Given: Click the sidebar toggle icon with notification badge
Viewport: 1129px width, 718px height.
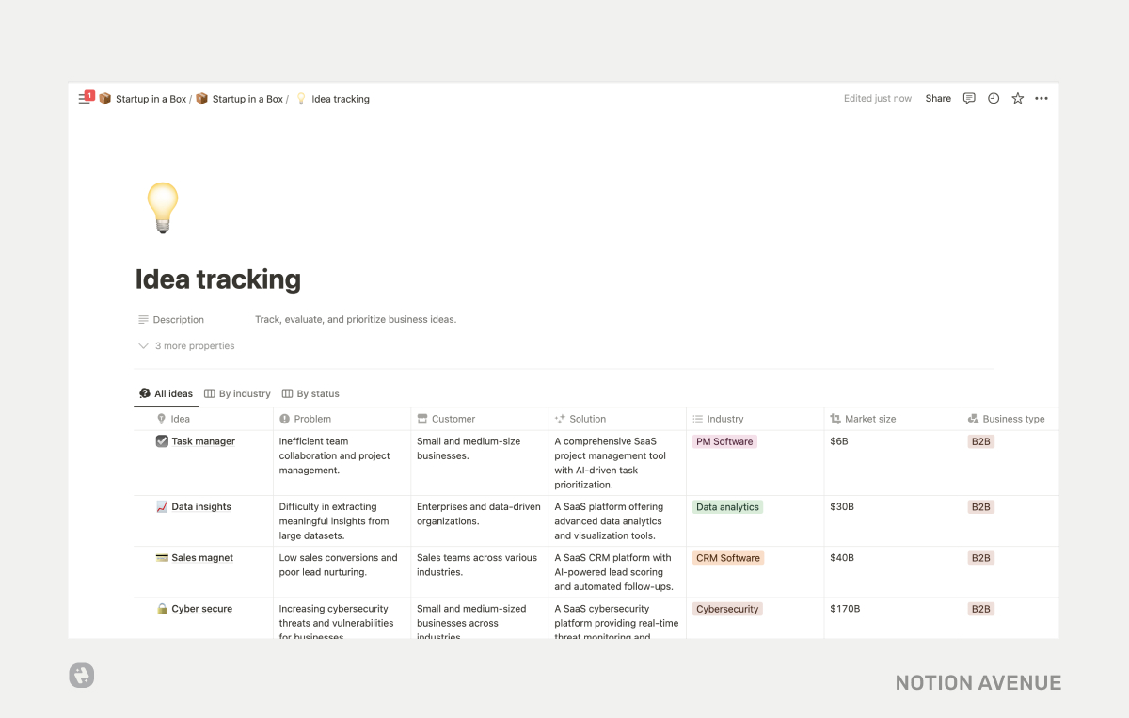Looking at the screenshot, I should coord(84,98).
